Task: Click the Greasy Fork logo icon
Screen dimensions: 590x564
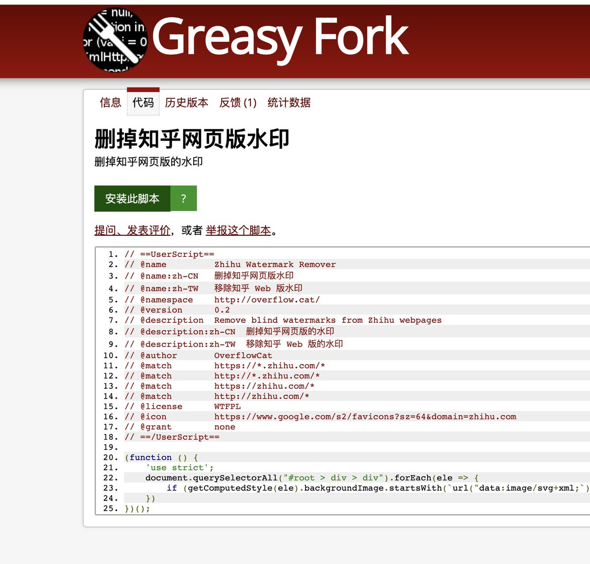Action: point(115,40)
